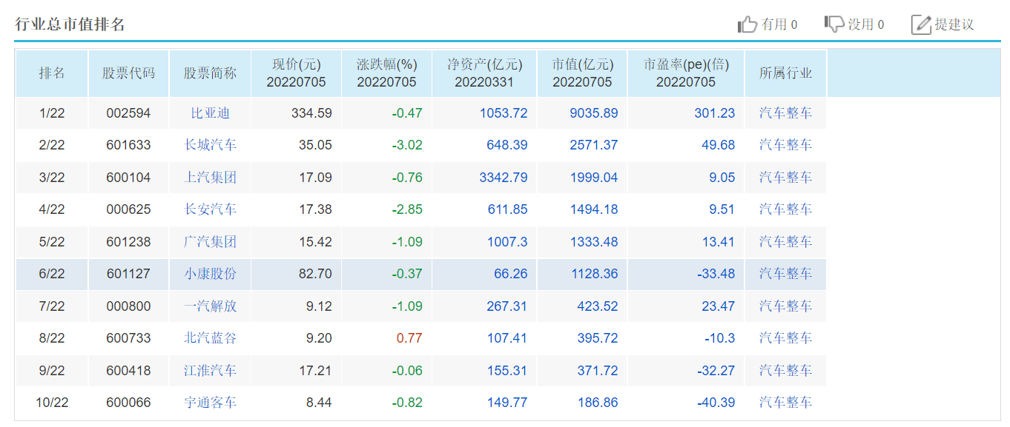1010x427 pixels.
Task: Click the 股票代码 column header
Action: tap(129, 73)
